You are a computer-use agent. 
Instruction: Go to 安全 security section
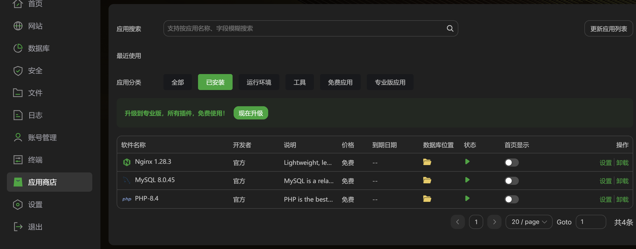point(28,70)
